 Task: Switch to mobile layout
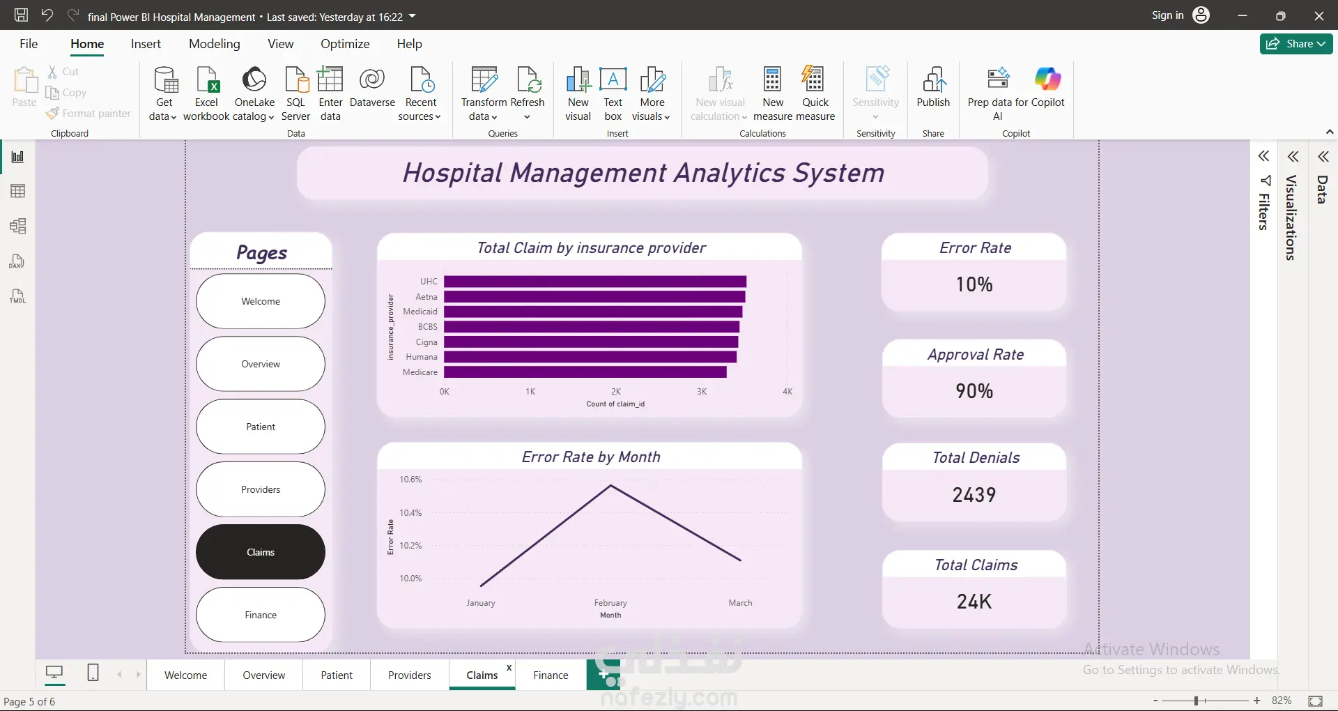[x=93, y=673]
